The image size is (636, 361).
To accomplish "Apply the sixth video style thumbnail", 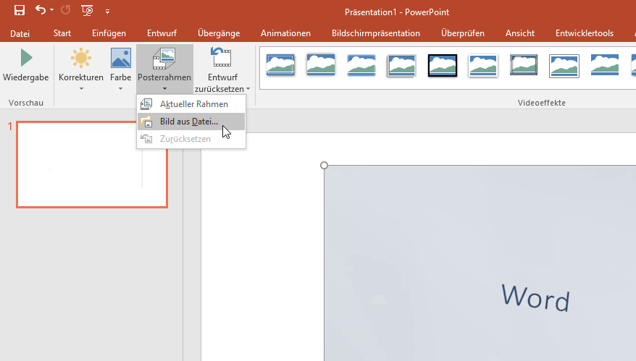I will [x=482, y=65].
